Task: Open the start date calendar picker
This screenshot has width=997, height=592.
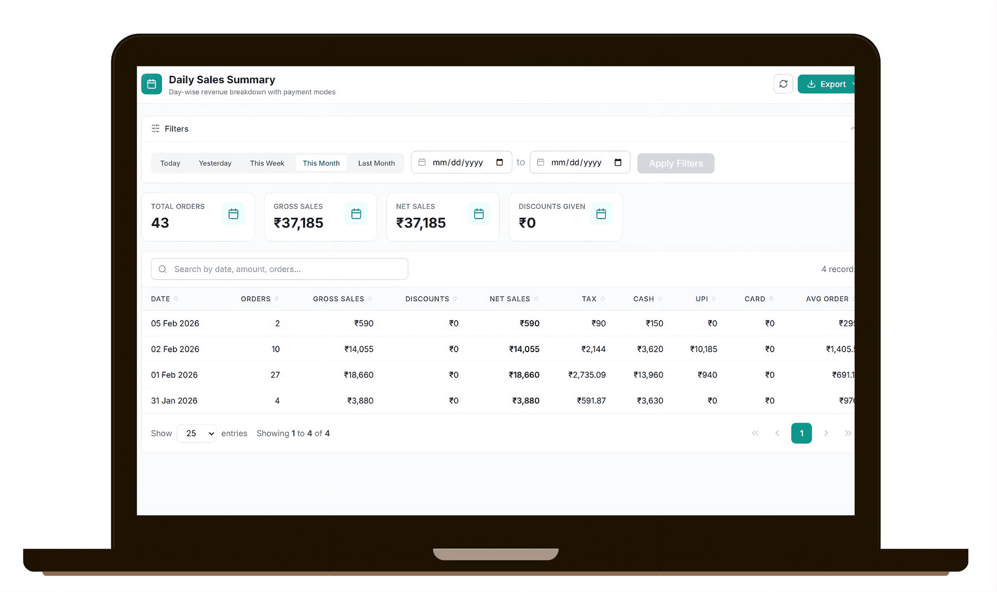Action: [500, 162]
